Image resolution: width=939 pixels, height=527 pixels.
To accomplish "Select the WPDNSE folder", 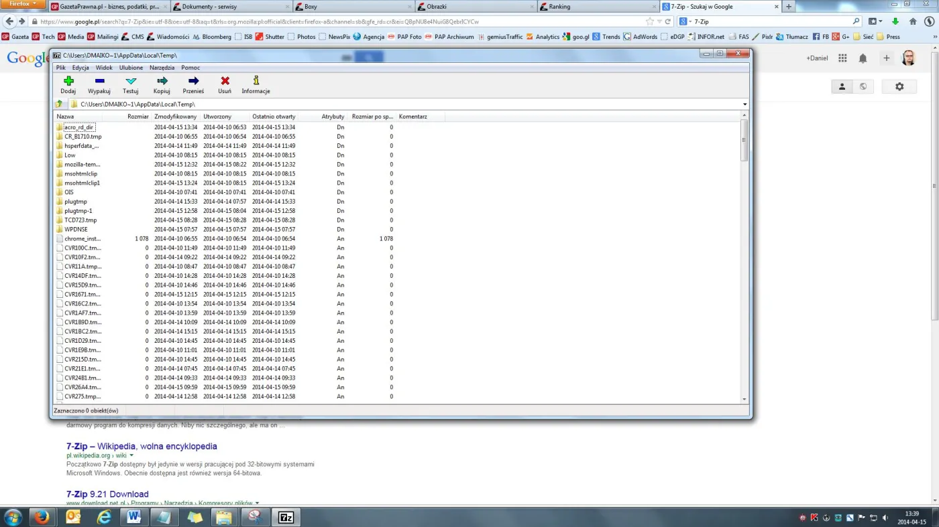I will 76,230.
